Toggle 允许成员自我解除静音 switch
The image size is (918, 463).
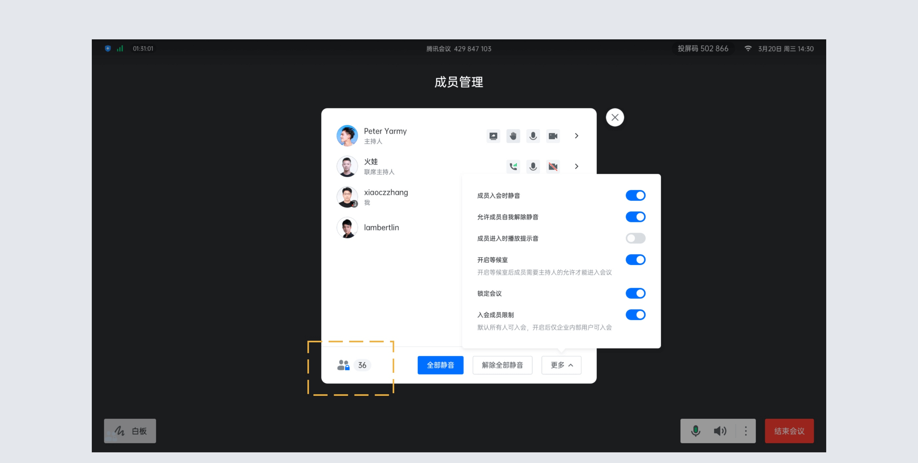635,217
